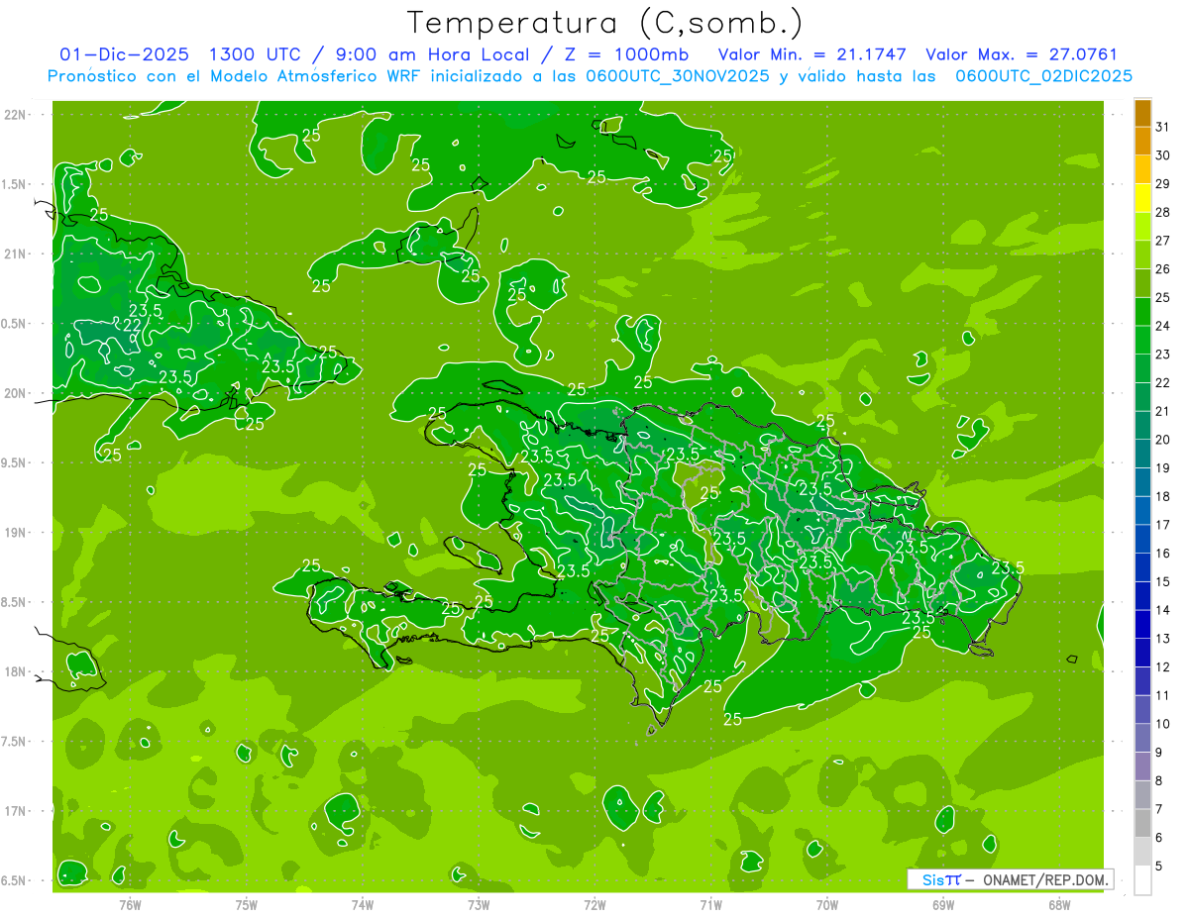
Task: Select the 01-Dic-2025 date text
Action: click(124, 54)
